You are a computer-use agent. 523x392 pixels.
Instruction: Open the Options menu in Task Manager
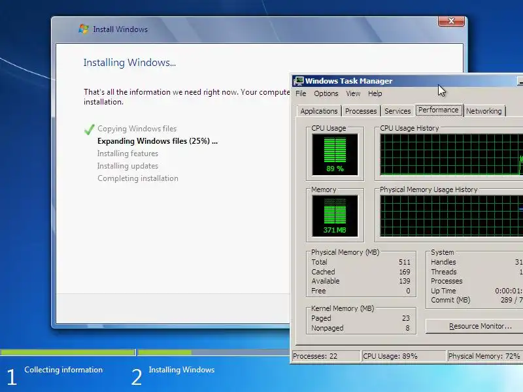[326, 93]
